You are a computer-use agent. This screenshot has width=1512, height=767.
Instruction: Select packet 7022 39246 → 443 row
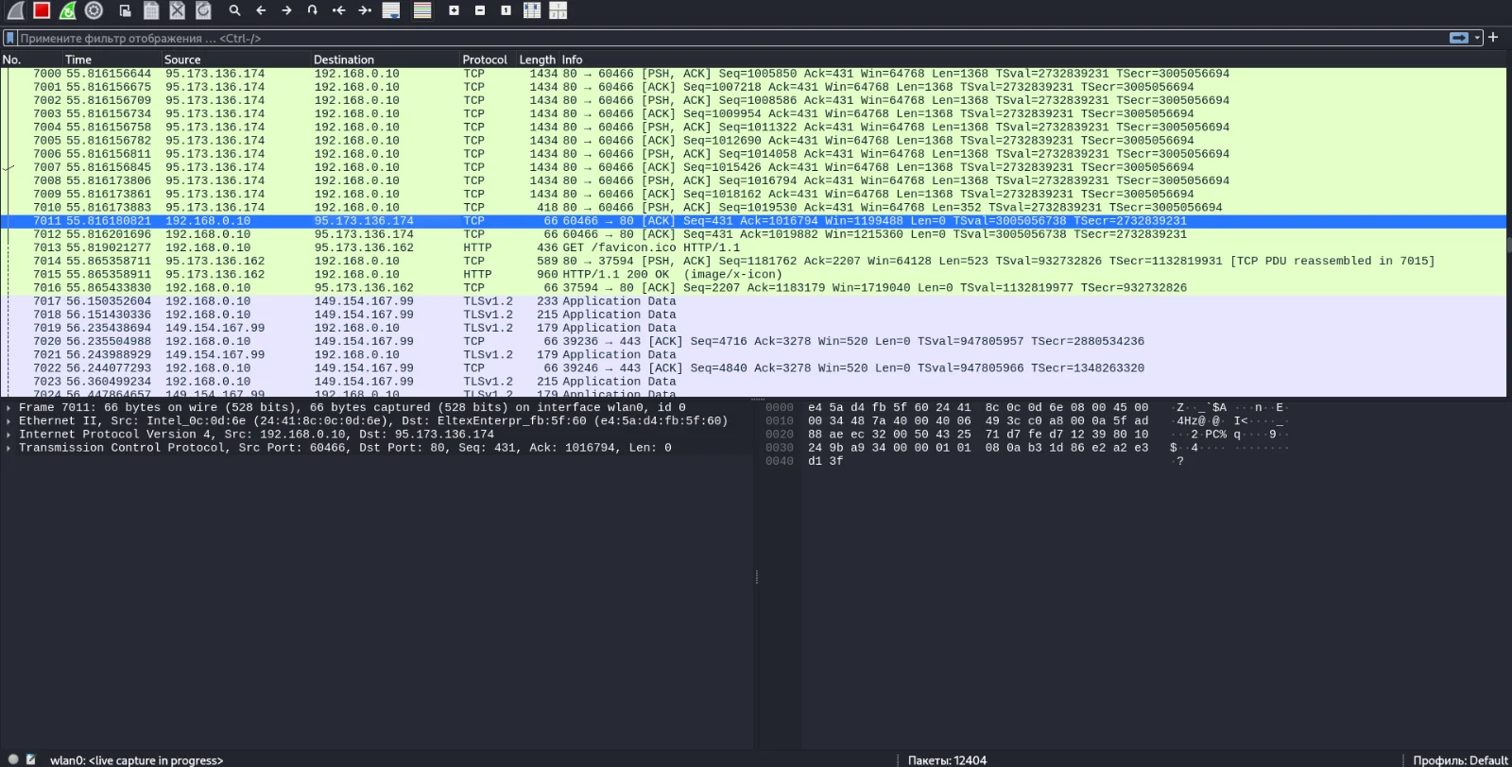tap(753, 368)
